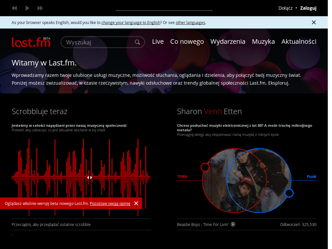Image resolution: width=332 pixels, height=249 pixels.
Task: Open the Dołącz sign-up link
Action: pos(285,8)
